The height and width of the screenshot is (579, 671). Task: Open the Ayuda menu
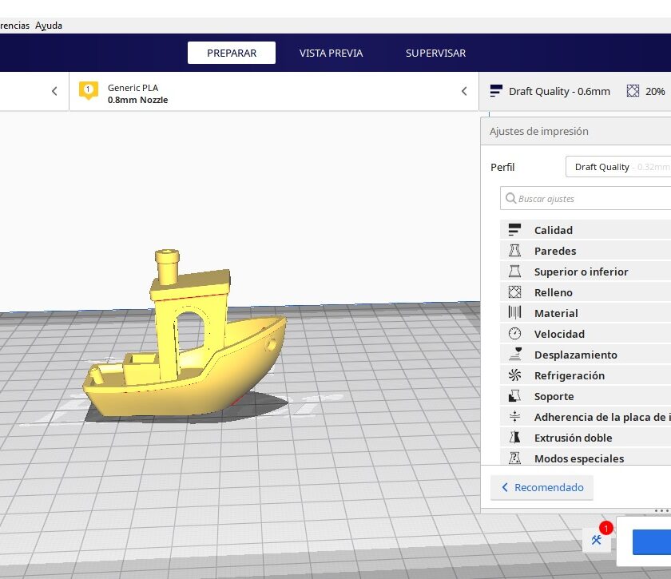coord(49,26)
